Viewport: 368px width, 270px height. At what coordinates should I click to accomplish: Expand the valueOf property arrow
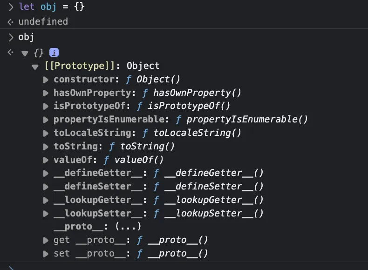click(46, 160)
